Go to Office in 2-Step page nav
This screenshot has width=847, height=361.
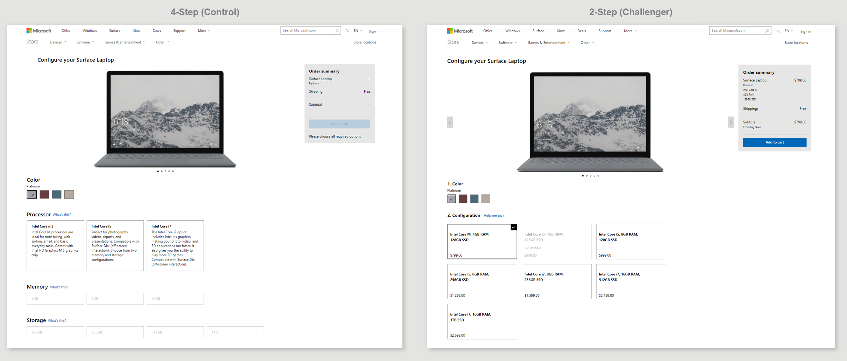pos(488,31)
